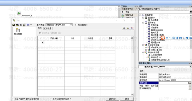Click the filter dialog title bar funnel icon
Screen dimensions: 192x101
point(14,20)
